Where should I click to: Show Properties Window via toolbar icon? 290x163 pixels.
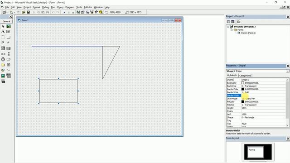tap(82, 12)
